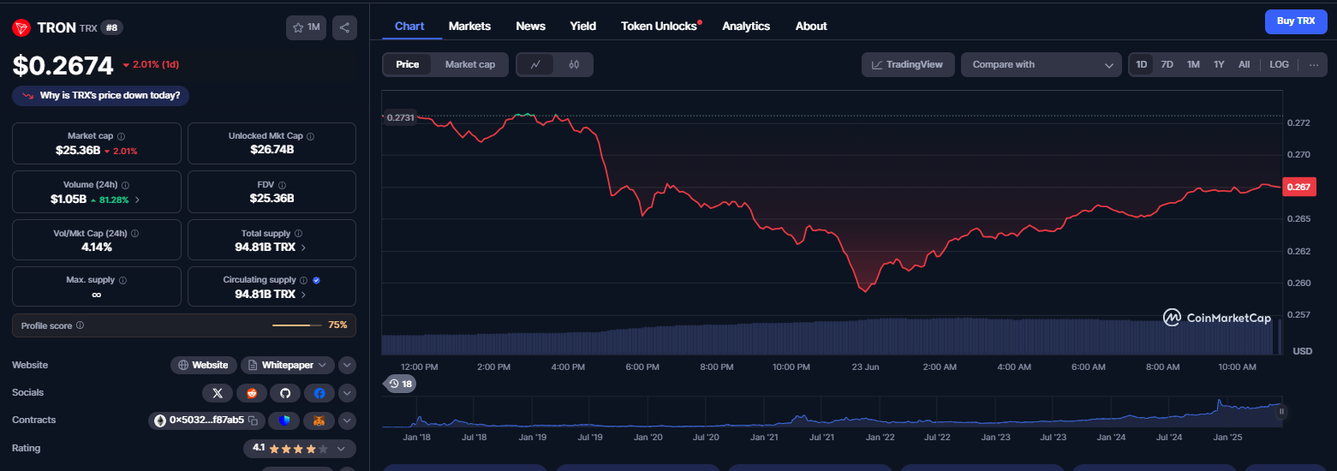Viewport: 1337px width, 471px height.
Task: Set chart range to 1D
Action: click(1142, 64)
